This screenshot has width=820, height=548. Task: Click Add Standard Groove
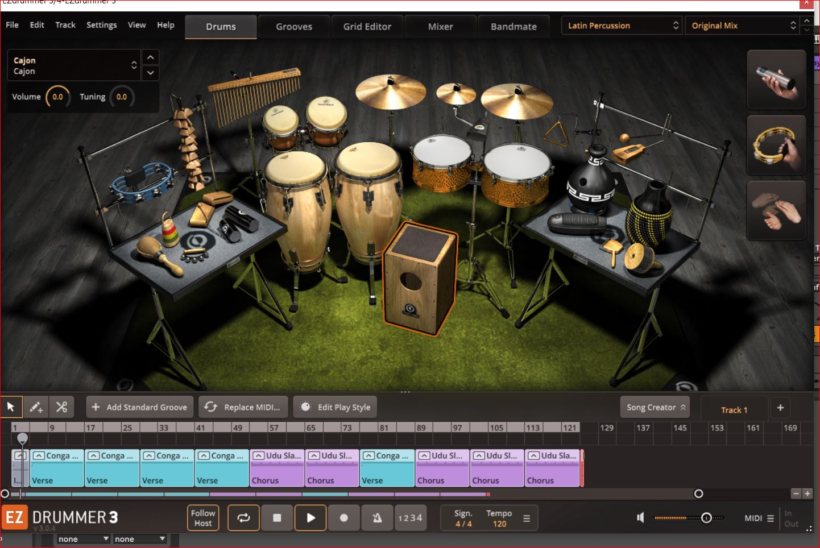[140, 407]
